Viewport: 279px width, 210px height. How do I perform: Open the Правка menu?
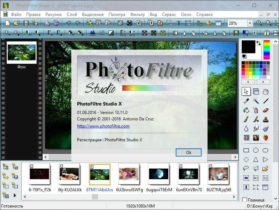[x=33, y=15]
